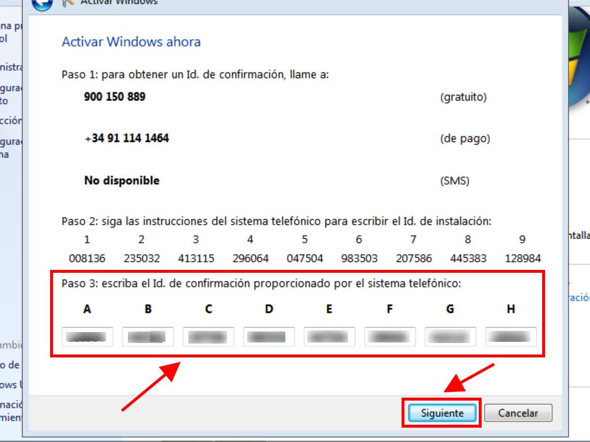Click the 'Activar Windows ahora' heading

tap(131, 42)
